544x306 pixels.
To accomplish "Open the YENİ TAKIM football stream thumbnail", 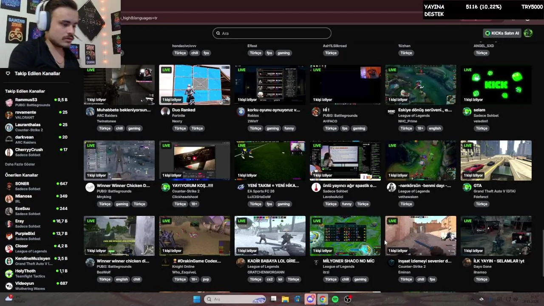I will click(270, 160).
